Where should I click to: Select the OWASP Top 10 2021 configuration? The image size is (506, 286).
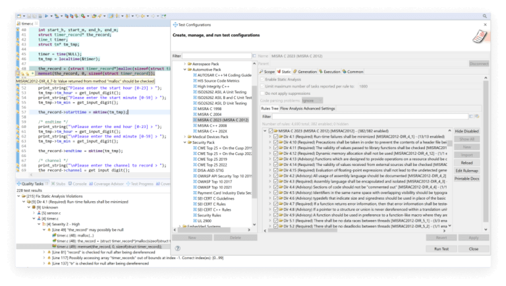212,187
